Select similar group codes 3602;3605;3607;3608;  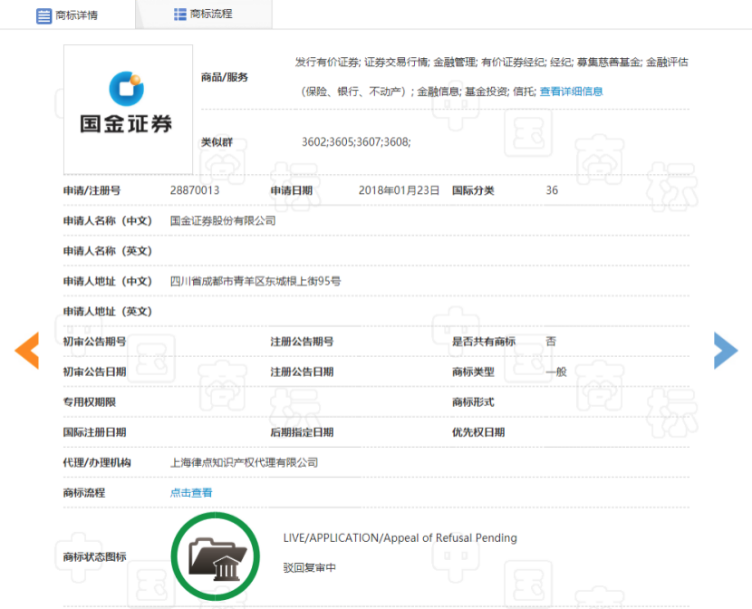pyautogui.click(x=356, y=142)
